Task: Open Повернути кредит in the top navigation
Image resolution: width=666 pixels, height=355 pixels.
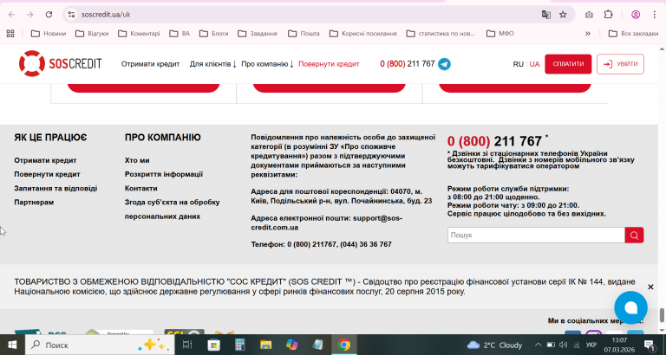Action: coord(329,64)
